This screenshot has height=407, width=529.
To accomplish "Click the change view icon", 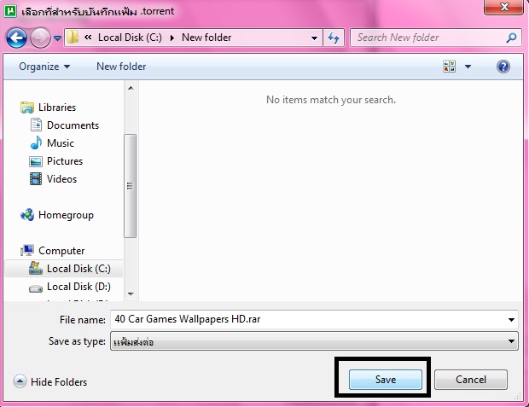I will 449,67.
